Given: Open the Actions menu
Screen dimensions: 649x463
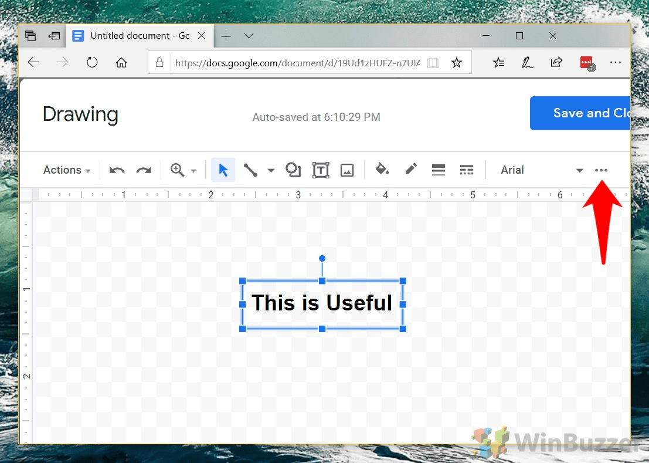Looking at the screenshot, I should click(x=66, y=170).
